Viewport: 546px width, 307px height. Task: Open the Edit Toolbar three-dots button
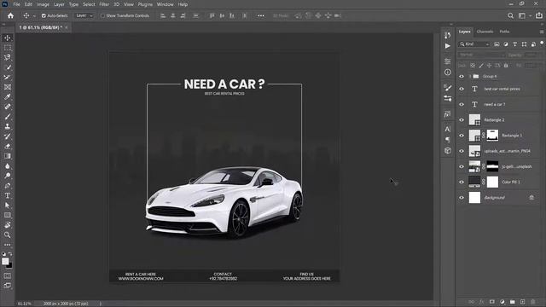point(8,245)
